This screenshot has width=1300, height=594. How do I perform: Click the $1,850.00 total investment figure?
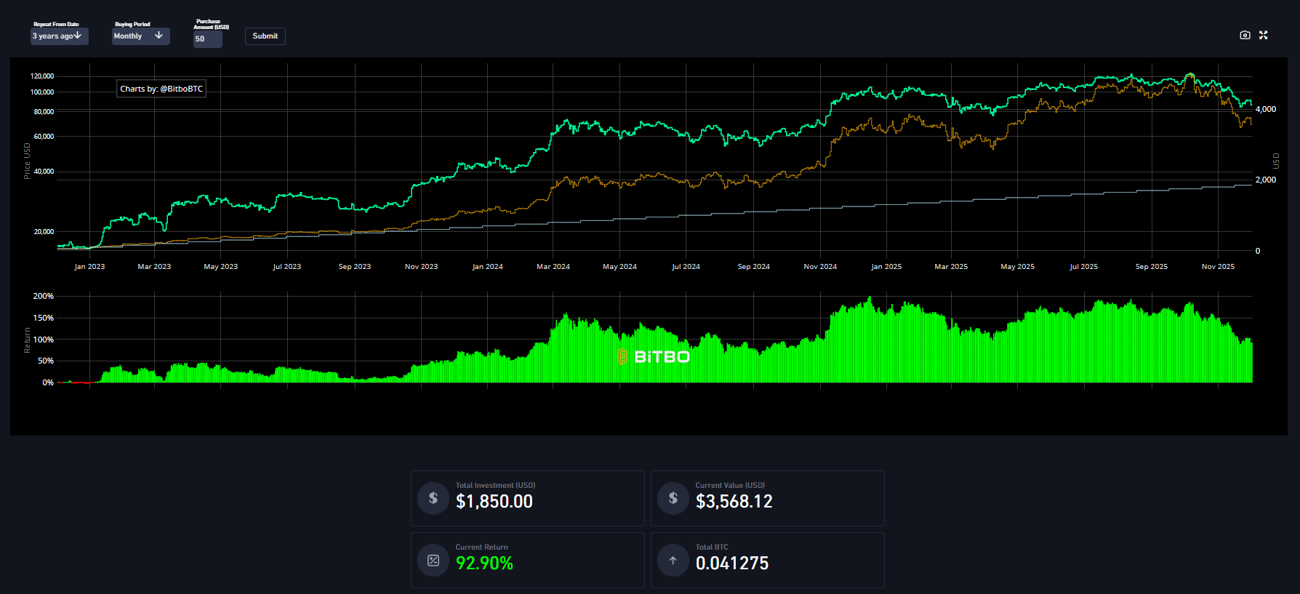494,502
